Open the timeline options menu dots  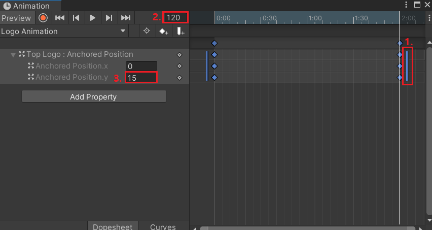pos(429,18)
